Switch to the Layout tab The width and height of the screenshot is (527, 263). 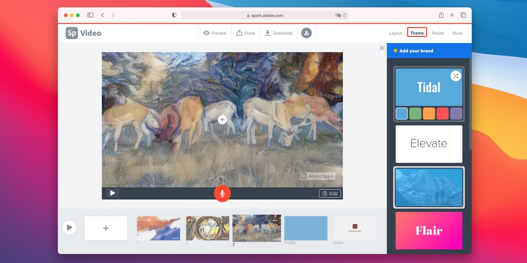(x=395, y=33)
